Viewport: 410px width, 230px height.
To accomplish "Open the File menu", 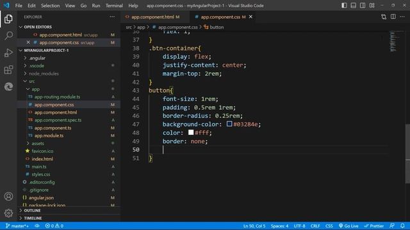I will click(19, 6).
